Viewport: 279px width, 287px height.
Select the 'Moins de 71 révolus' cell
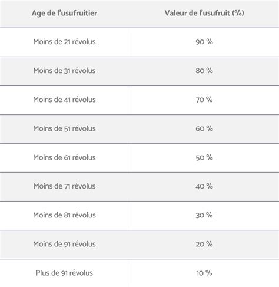point(64,186)
